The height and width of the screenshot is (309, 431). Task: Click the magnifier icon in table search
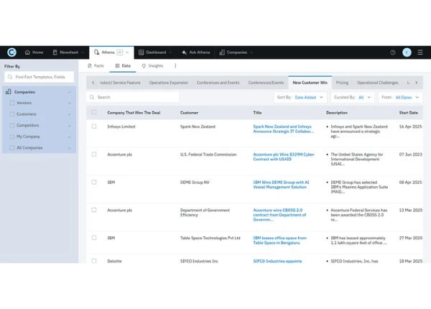(92, 97)
